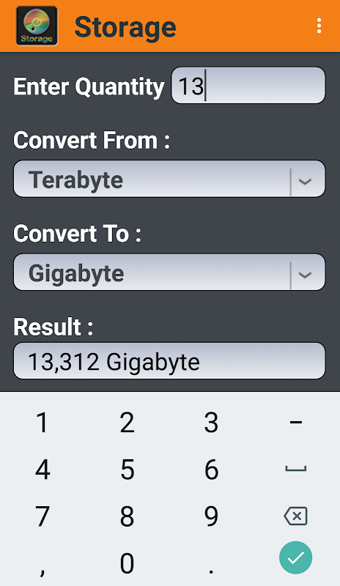
Task: Tap number 5 on the keypad
Action: click(127, 470)
